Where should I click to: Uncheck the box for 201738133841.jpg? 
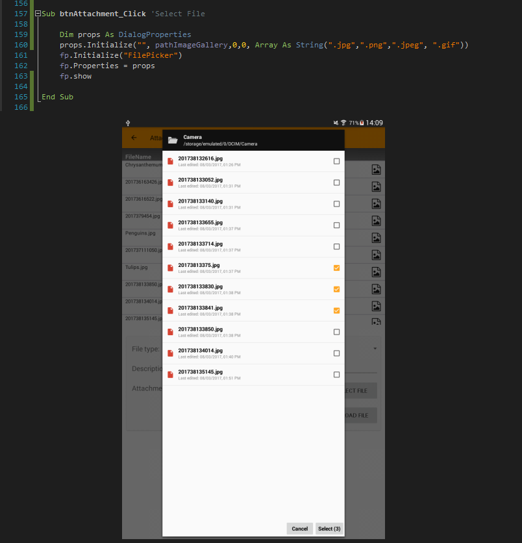(336, 310)
